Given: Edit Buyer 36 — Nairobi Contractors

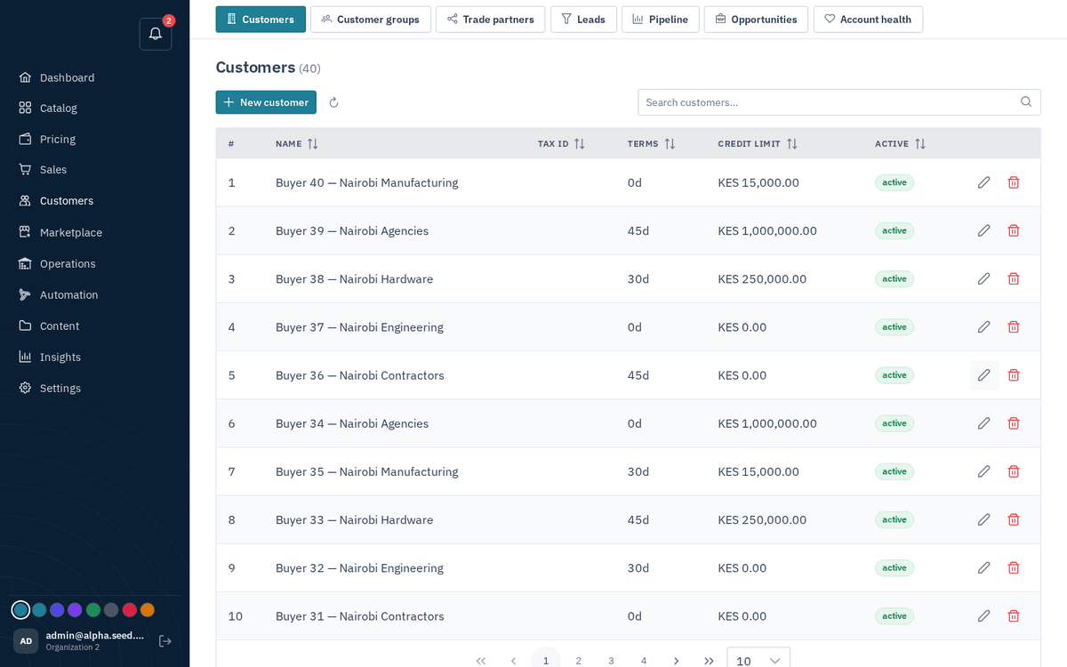Looking at the screenshot, I should (x=983, y=375).
